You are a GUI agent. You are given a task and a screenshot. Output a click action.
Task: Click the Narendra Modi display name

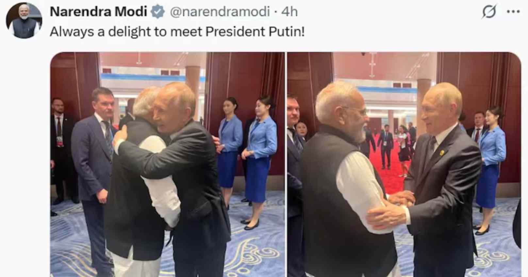[98, 12]
